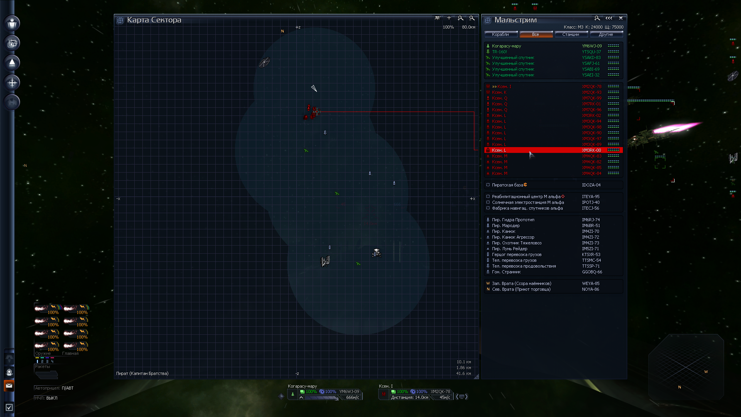741x417 pixels.
Task: Switch to the Другие tab
Action: [x=606, y=34]
